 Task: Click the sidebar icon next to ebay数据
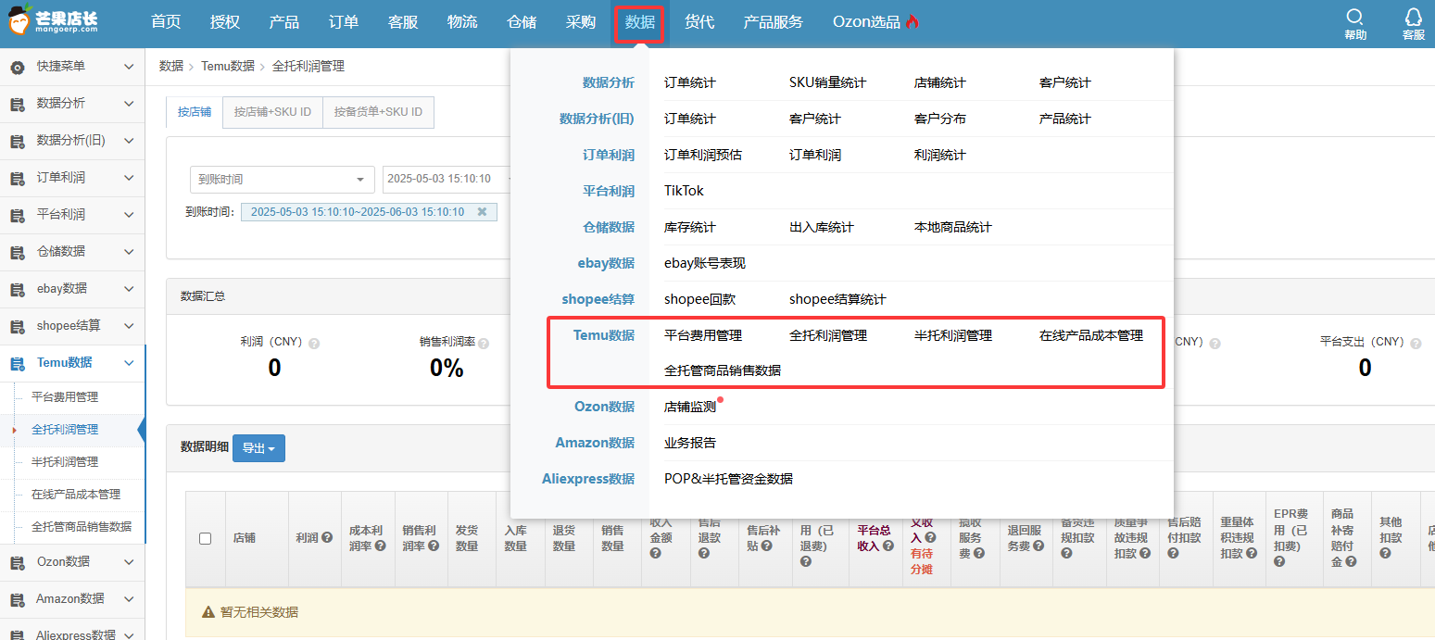pos(17,289)
